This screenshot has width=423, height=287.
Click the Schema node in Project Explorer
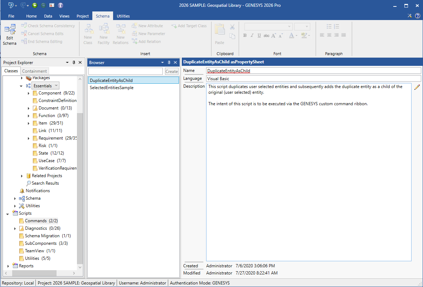[x=33, y=198]
